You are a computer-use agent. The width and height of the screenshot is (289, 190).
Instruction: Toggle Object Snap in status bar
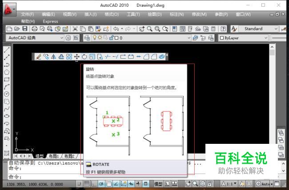point(109,183)
